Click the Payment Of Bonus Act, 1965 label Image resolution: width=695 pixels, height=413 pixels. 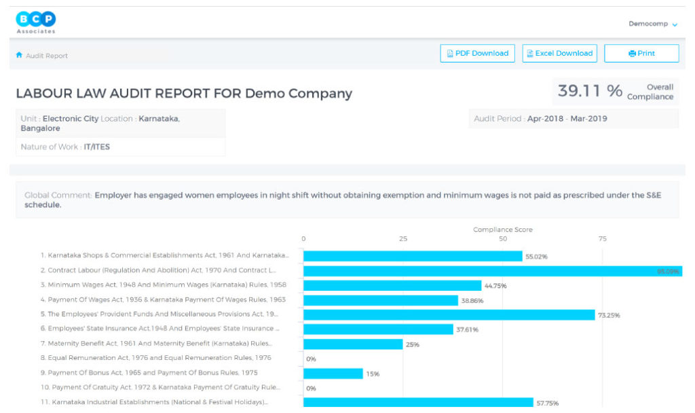click(x=149, y=373)
